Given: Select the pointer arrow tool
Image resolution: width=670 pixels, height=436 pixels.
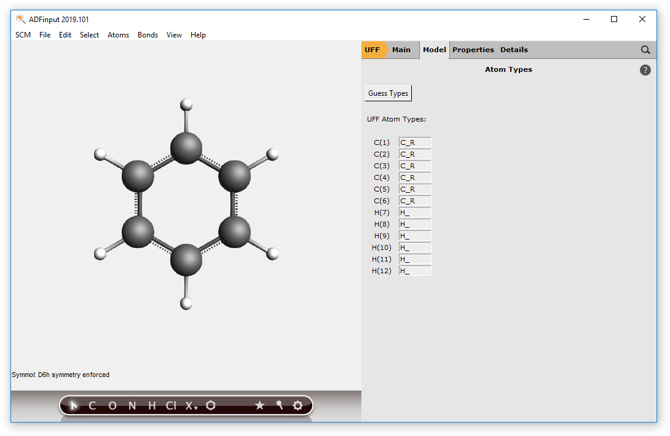Looking at the screenshot, I should [x=74, y=405].
